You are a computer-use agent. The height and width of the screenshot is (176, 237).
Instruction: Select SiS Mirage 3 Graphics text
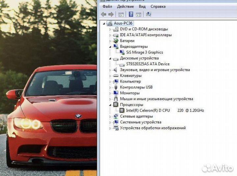coord(145,52)
